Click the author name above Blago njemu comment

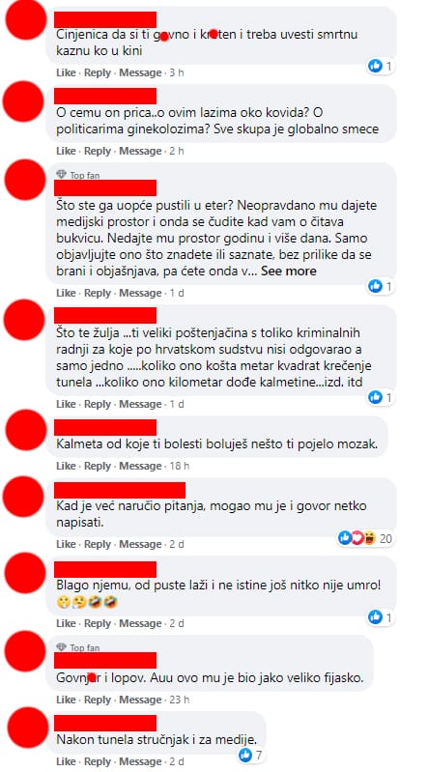[x=105, y=570]
